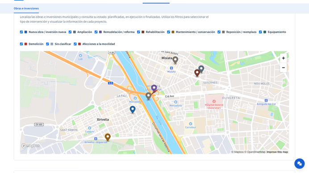Click the Mislata metro station icon

[x=171, y=68]
